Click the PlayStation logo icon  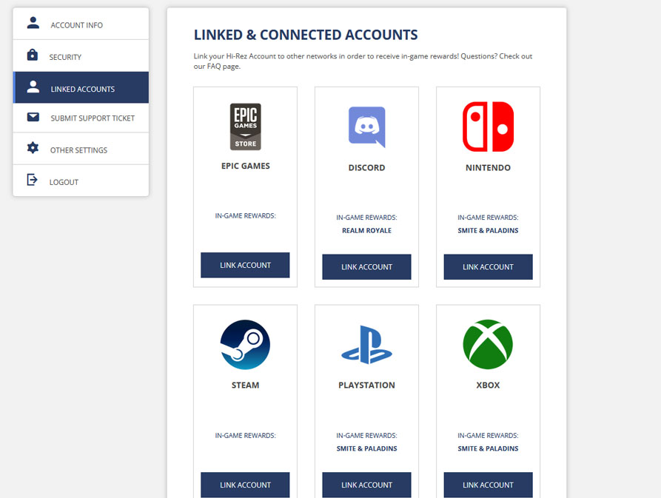(x=366, y=343)
